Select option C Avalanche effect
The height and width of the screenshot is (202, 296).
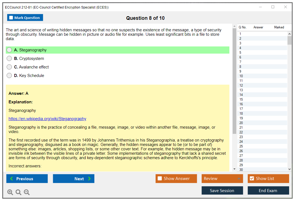tap(9, 67)
